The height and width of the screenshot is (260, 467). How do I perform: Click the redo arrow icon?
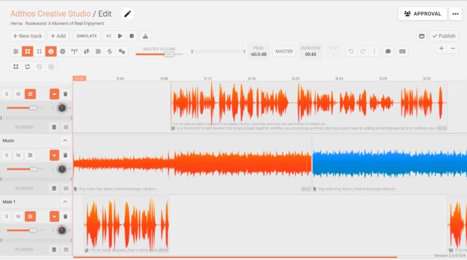click(362, 51)
